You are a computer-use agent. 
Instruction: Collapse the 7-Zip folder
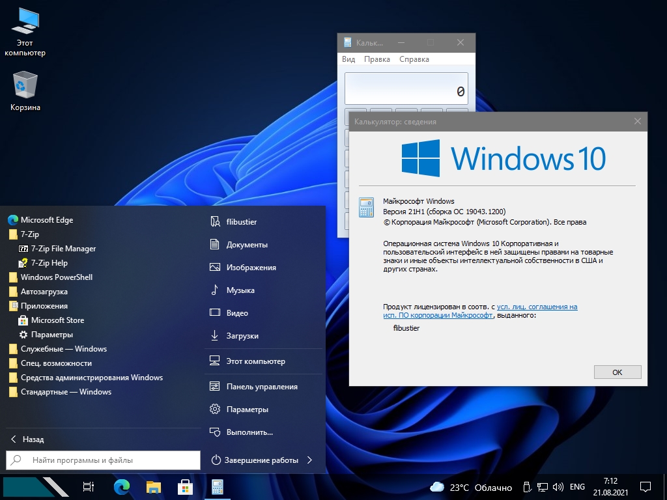[x=29, y=234]
